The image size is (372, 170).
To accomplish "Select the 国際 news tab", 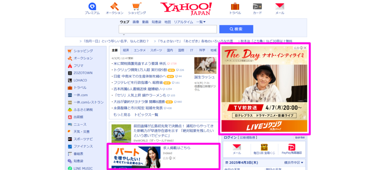I will 181,50.
